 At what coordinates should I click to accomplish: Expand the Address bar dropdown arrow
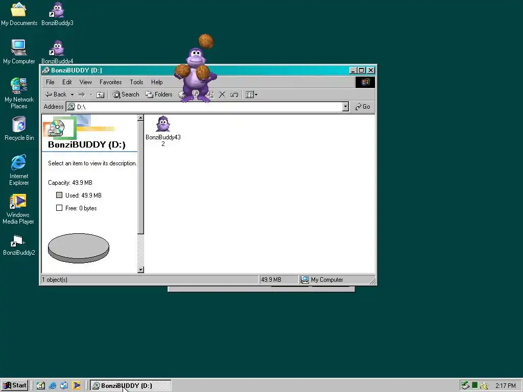tap(346, 107)
